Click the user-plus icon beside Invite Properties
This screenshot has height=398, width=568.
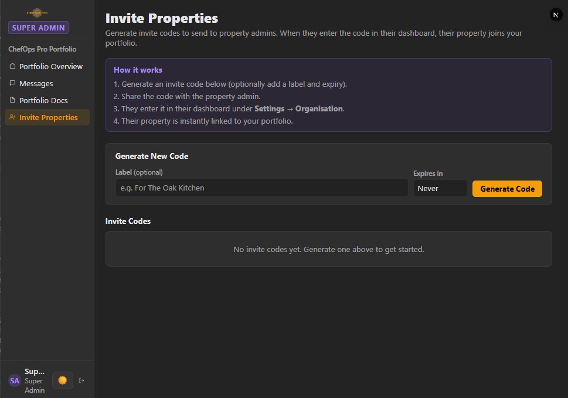pos(12,117)
